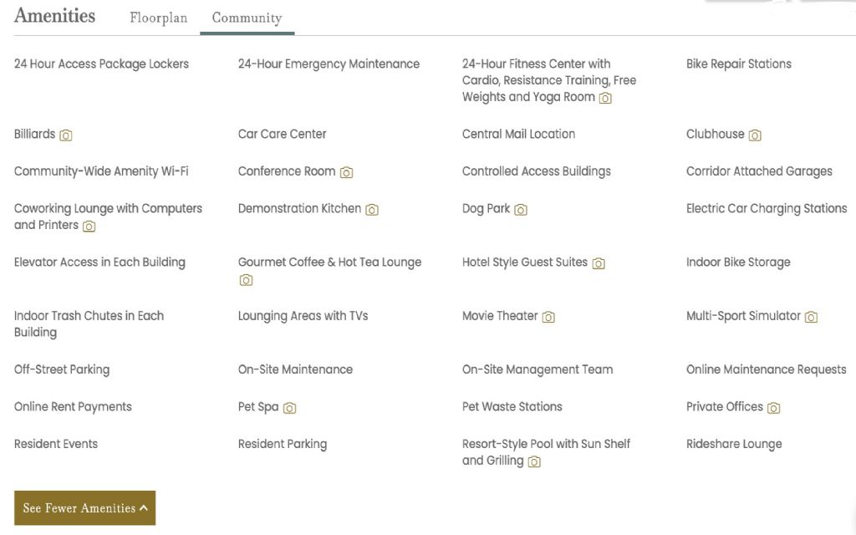Click camera icon next to Conference Room
Screen dimensions: 856x535
point(346,172)
